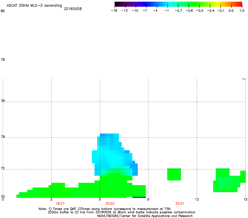248x218 pixels.
Task: Click the NOAA/NESDIS credit line at the bottom
Action: click(145, 216)
